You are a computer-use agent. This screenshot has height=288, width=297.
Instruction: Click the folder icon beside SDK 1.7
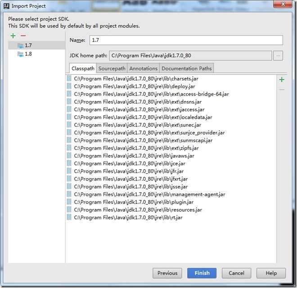pyautogui.click(x=20, y=45)
